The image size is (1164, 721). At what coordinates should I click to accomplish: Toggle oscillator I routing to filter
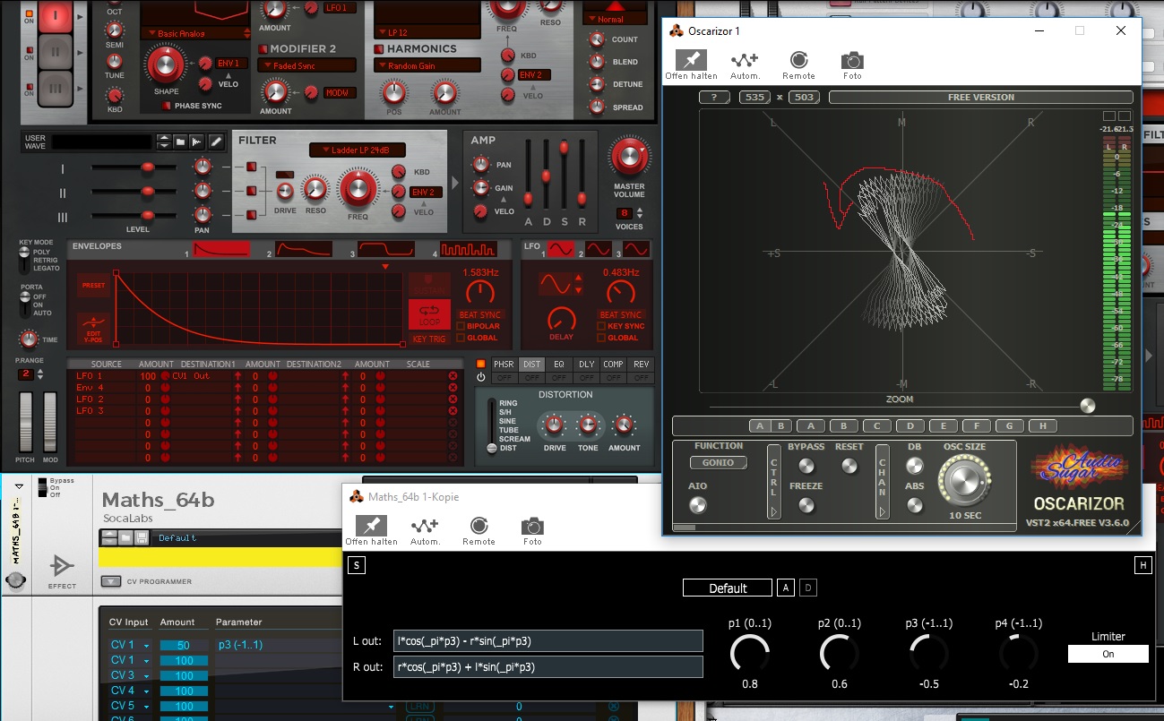(x=251, y=167)
